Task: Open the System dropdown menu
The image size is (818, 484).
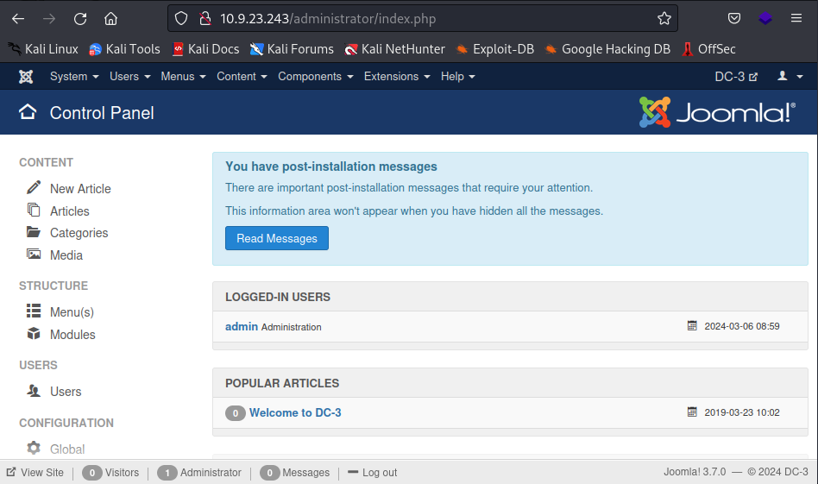Action: pyautogui.click(x=74, y=76)
